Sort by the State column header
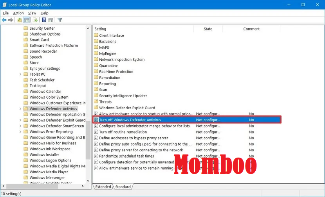The height and width of the screenshot is (197, 325). click(x=208, y=29)
